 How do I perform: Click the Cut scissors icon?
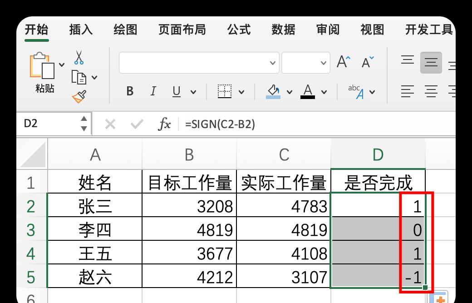click(x=79, y=58)
